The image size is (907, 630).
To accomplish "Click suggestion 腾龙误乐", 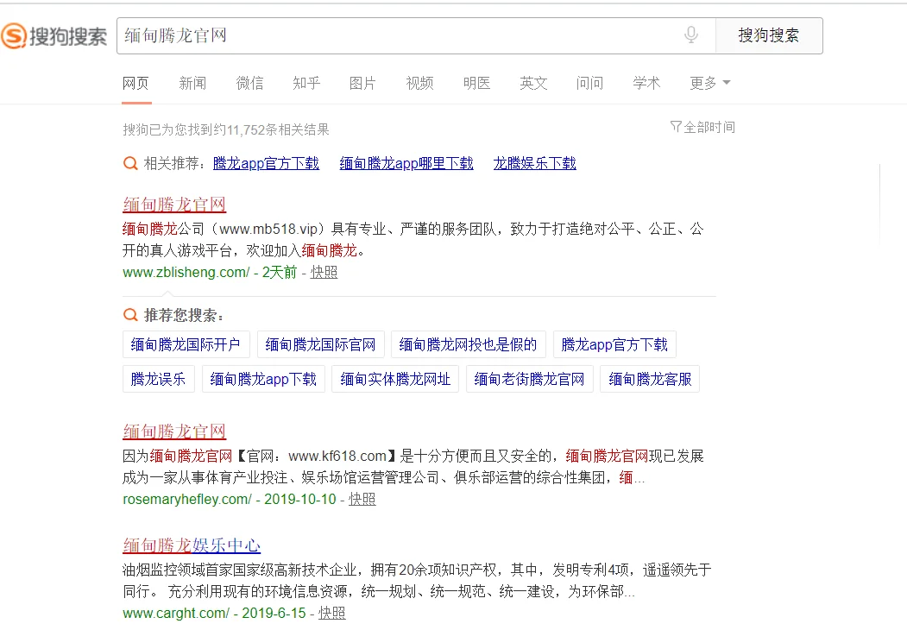I will 159,379.
